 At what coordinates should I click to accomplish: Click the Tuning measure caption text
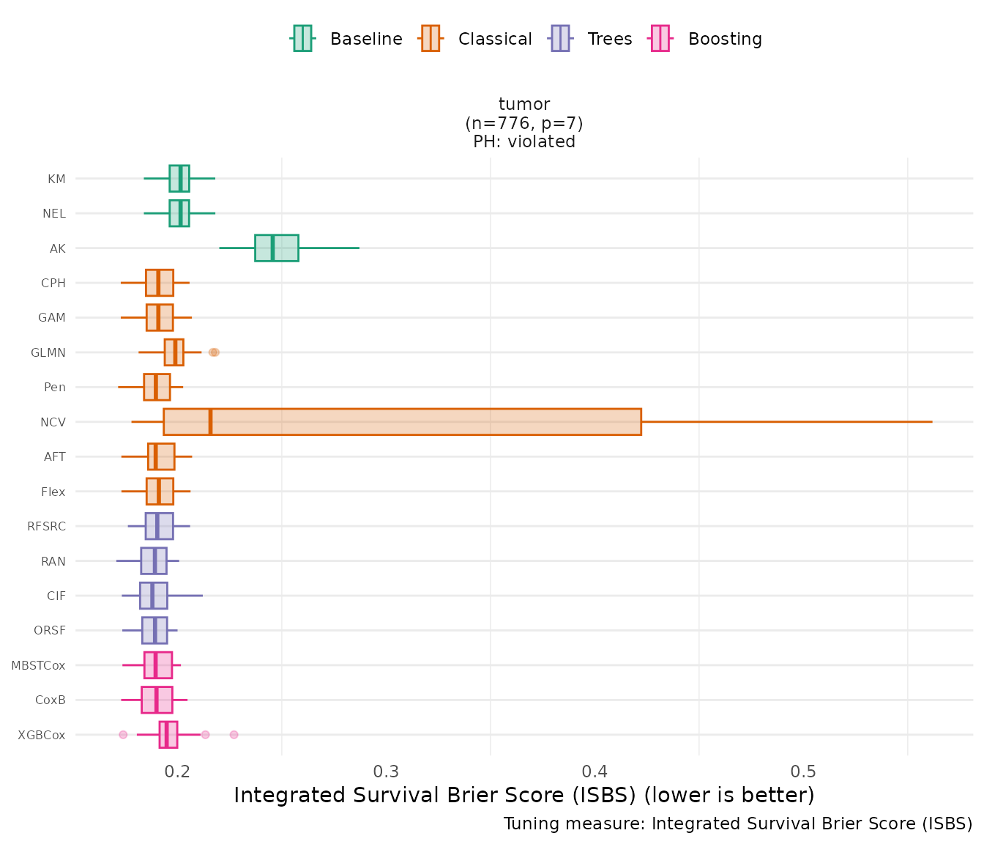pyautogui.click(x=737, y=824)
